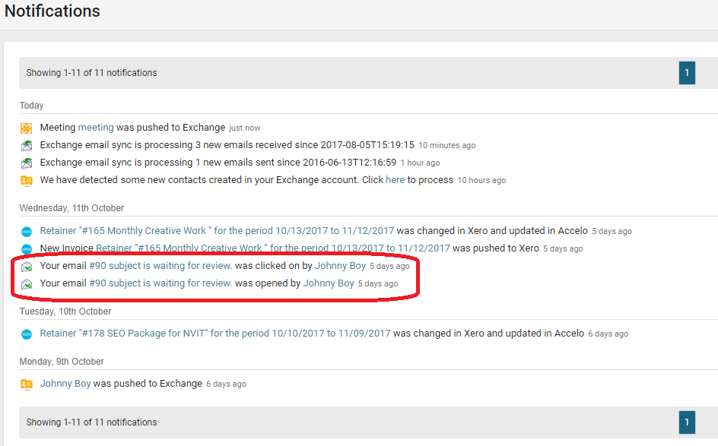718x446 pixels.
Task: Click page 1 in the top pagination
Action: click(x=687, y=72)
